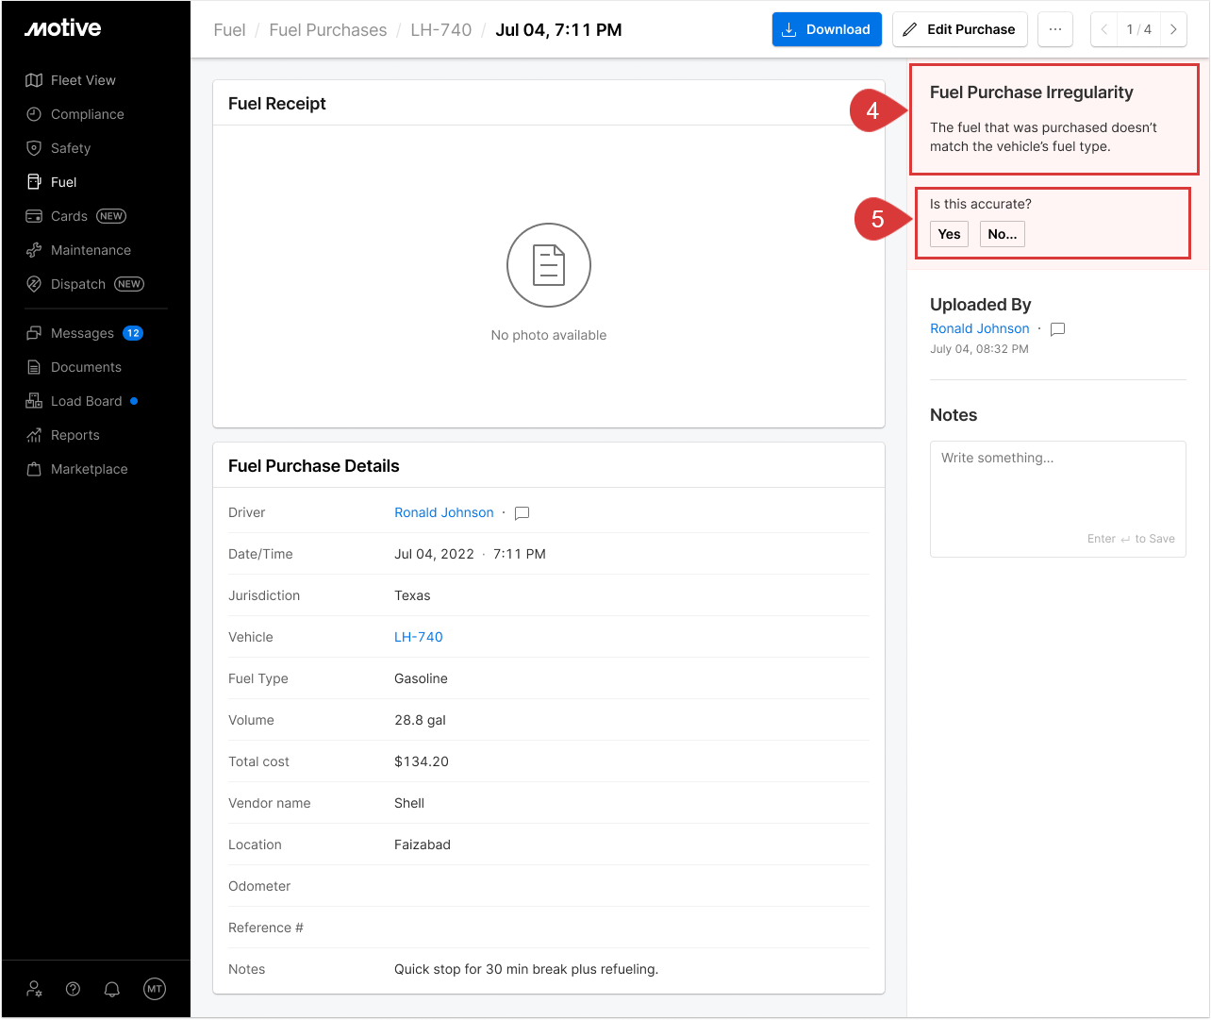Open LH-740 breadcrumb link
The width and height of the screenshot is (1211, 1020).
[x=441, y=30]
